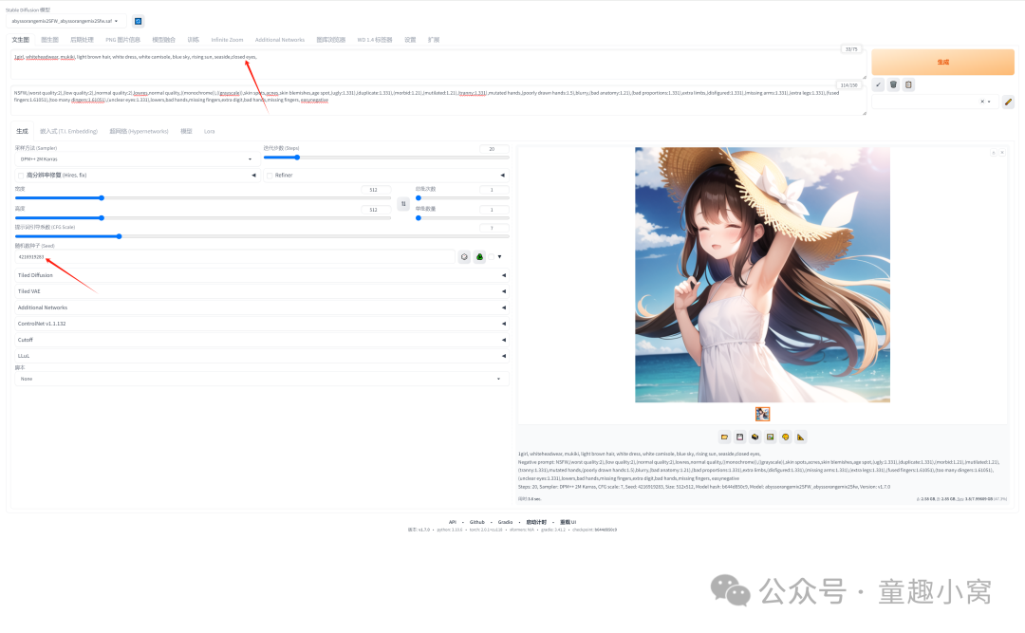This screenshot has height=633, width=1025.
Task: Click the checkmark icon below the generate button
Action: tap(878, 84)
